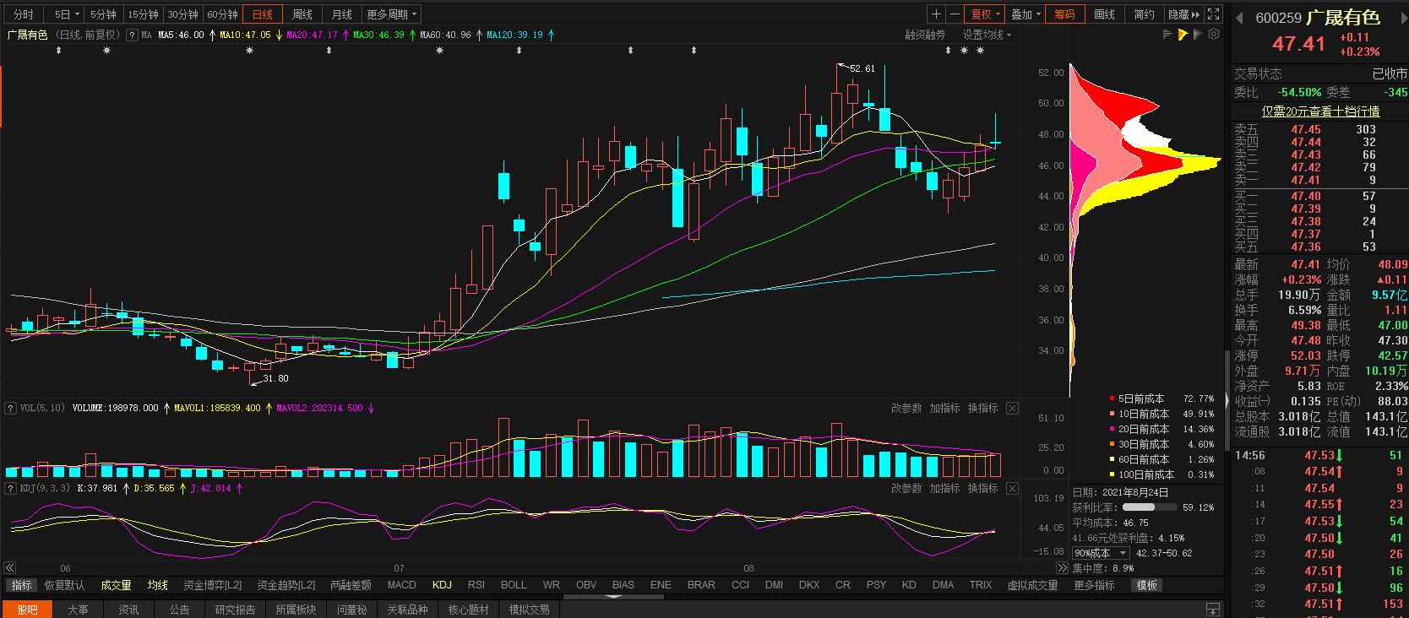Click the orange 30日前成本 color swatch
1409x618 pixels.
tap(1113, 444)
